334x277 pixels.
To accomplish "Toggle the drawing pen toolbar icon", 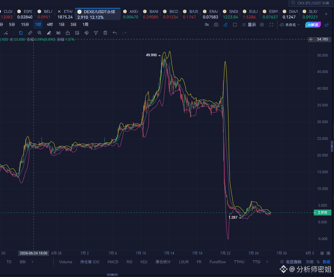I will [226, 25].
